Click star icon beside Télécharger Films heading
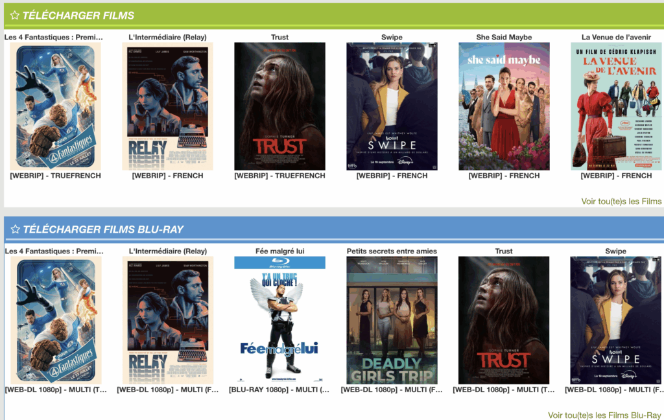The height and width of the screenshot is (420, 664). point(14,16)
